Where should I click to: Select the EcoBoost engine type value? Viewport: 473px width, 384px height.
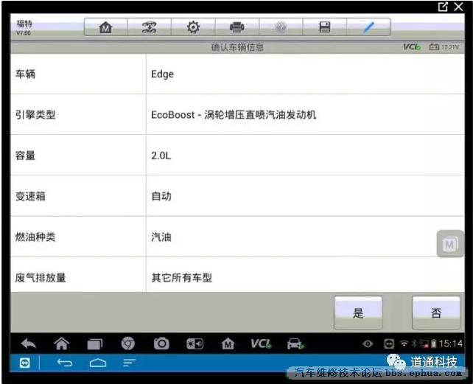[x=234, y=115]
